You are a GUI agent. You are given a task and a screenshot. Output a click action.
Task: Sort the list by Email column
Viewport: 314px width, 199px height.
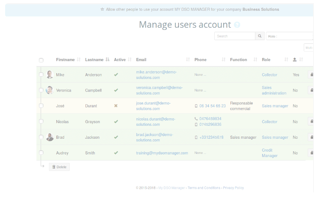(141, 60)
